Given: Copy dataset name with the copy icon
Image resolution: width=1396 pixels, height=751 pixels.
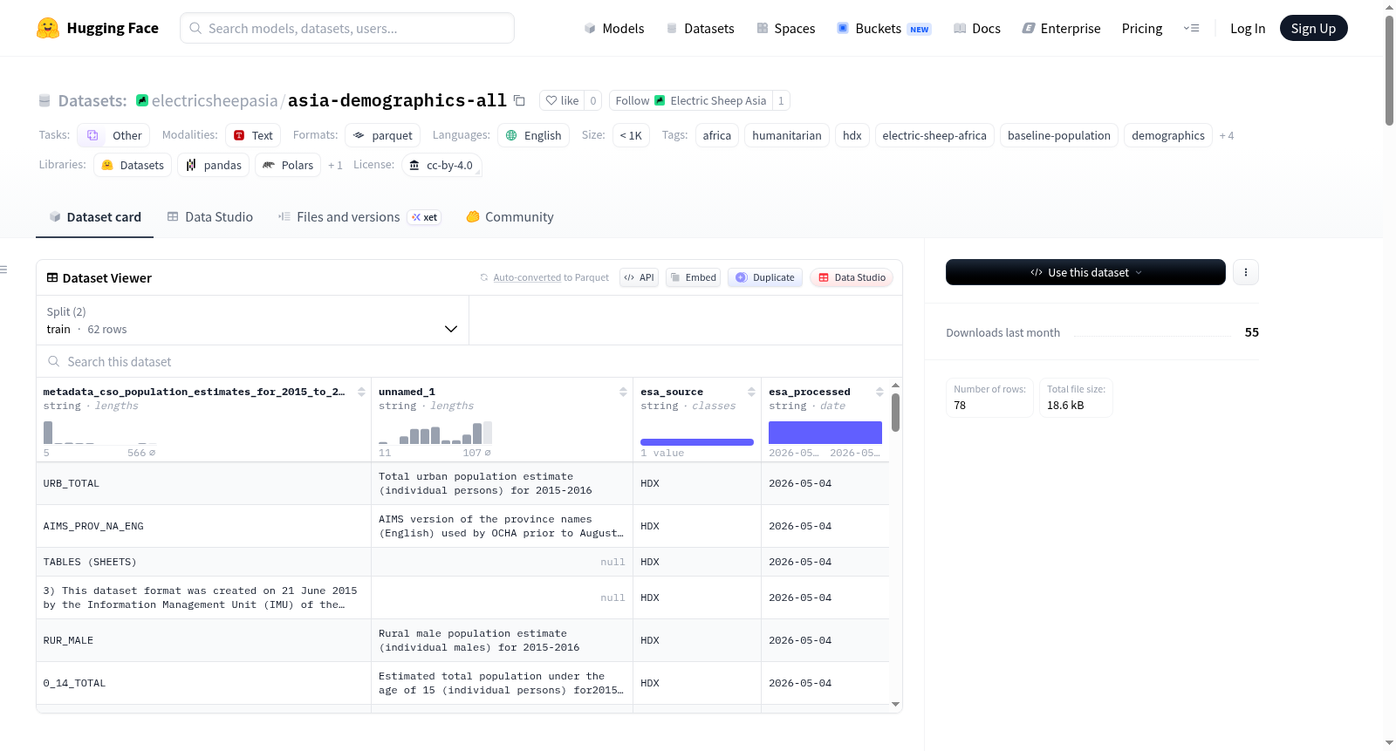Looking at the screenshot, I should pyautogui.click(x=519, y=100).
